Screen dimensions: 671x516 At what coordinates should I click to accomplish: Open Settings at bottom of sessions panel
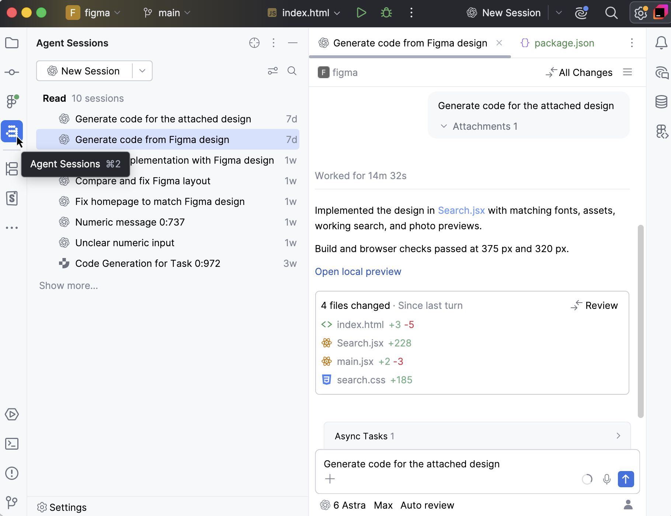(x=62, y=508)
